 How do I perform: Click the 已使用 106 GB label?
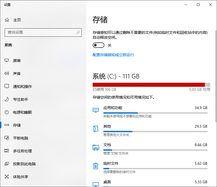[104, 89]
